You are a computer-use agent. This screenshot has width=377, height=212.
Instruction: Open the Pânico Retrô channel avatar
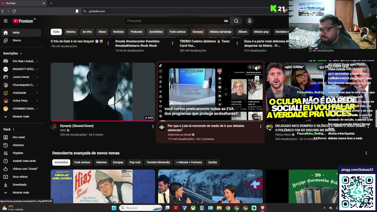pyautogui.click(x=269, y=127)
